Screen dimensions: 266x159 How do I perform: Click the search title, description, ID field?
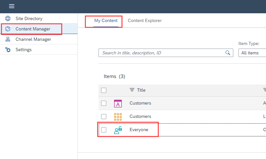pyautogui.click(x=162, y=53)
